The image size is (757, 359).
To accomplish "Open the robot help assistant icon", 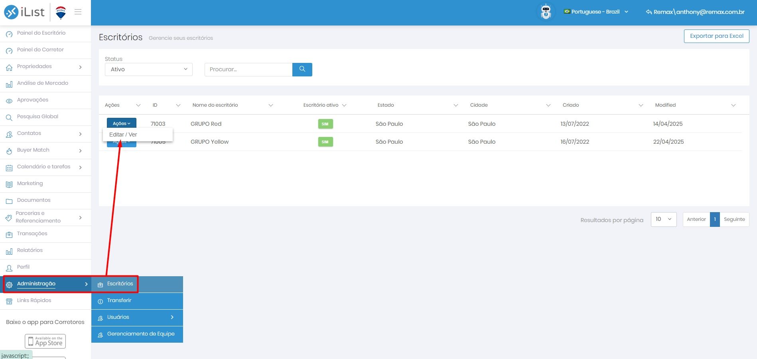I will 546,12.
